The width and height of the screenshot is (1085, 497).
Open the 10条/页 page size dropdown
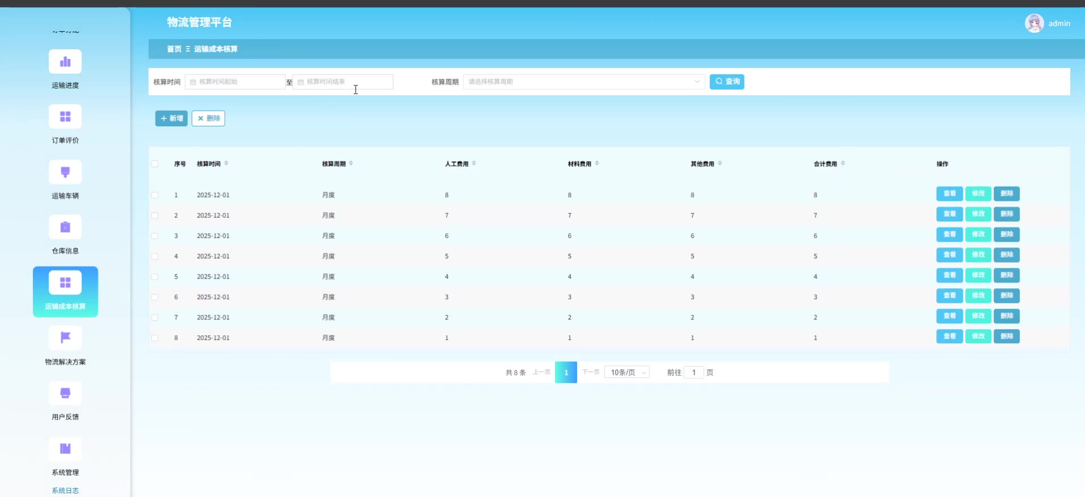tap(627, 373)
